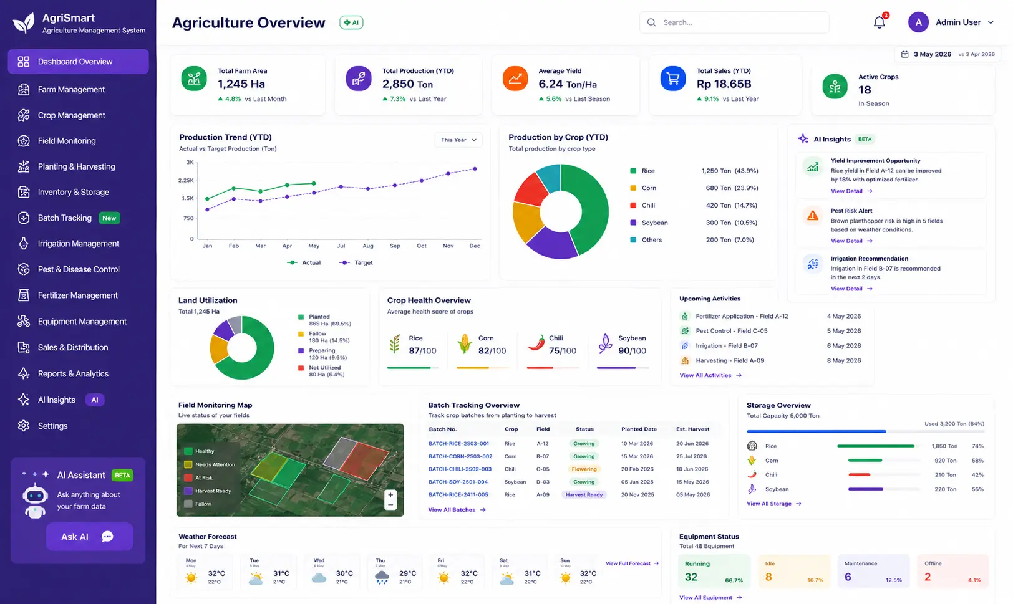Click the Total Farm Area green icon
The image size is (1013, 604).
pyautogui.click(x=194, y=79)
